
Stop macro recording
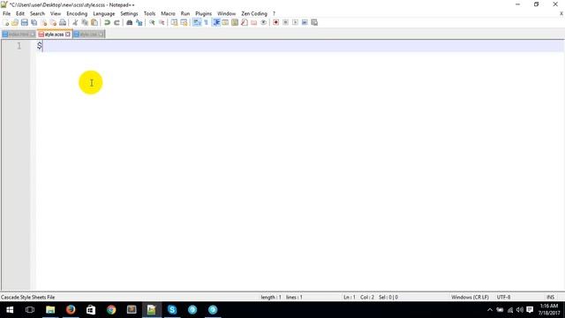(x=285, y=22)
